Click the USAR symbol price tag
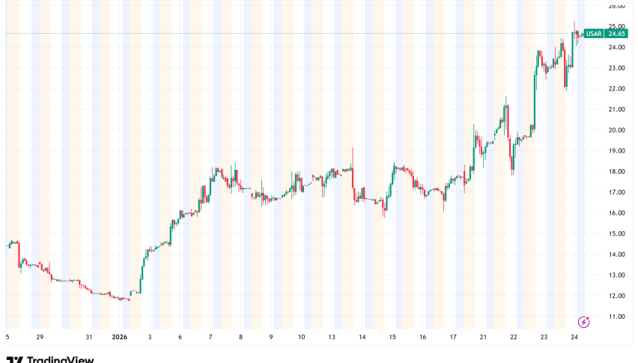The image size is (638, 363). [593, 33]
